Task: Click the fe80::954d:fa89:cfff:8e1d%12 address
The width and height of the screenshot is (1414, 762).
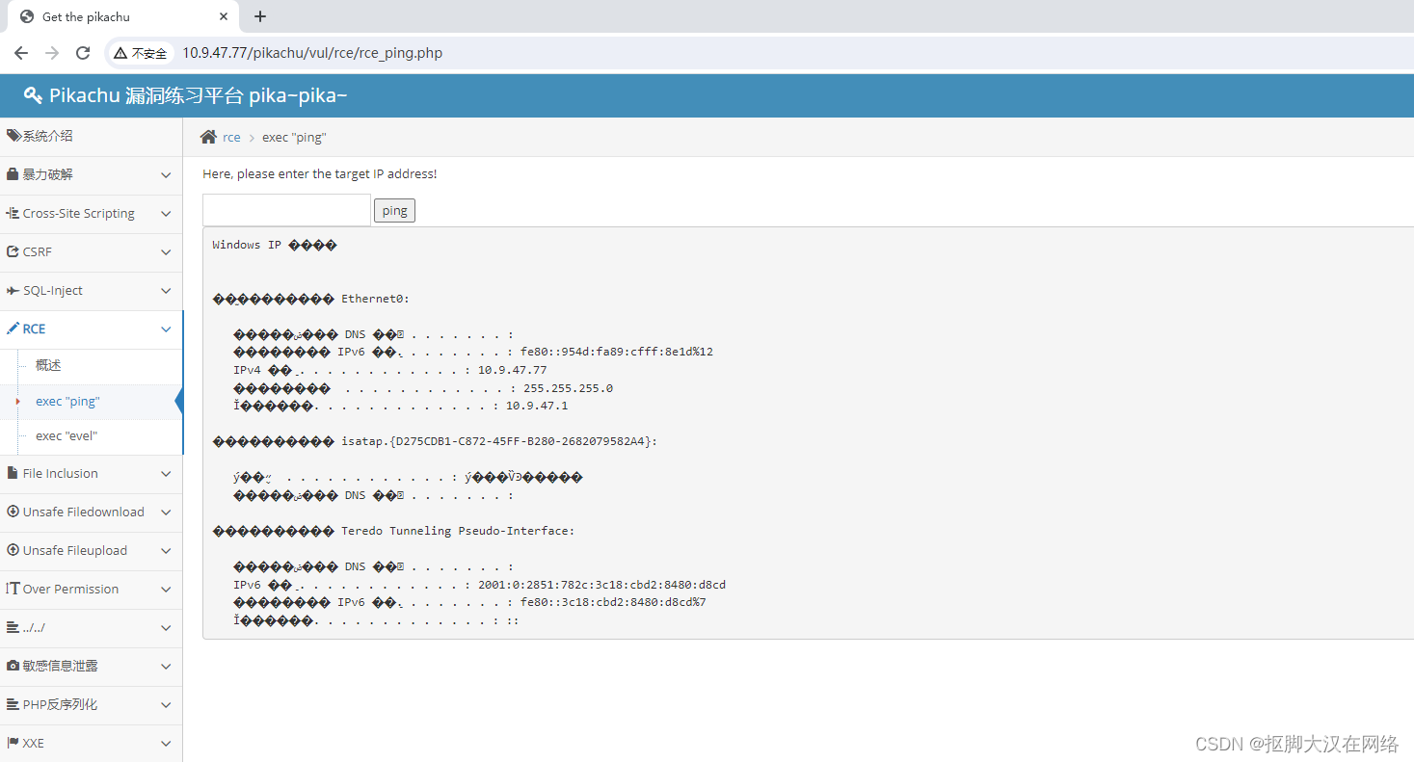Action: pos(617,352)
